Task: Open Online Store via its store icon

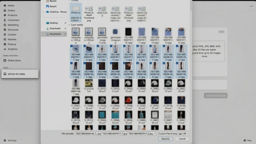Action: pyautogui.click(x=5, y=60)
